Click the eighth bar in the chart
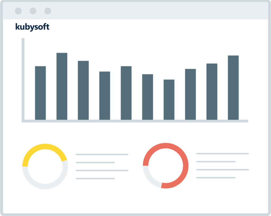The width and height of the screenshot is (271, 216). pos(190,94)
